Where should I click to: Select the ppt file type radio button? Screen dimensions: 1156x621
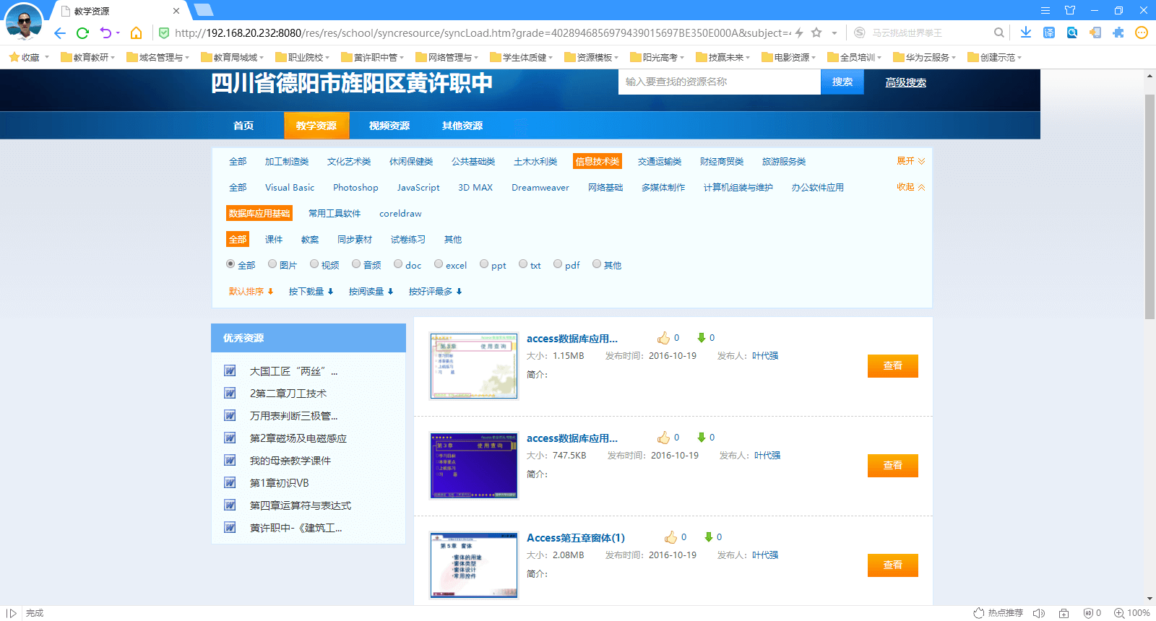(x=484, y=264)
